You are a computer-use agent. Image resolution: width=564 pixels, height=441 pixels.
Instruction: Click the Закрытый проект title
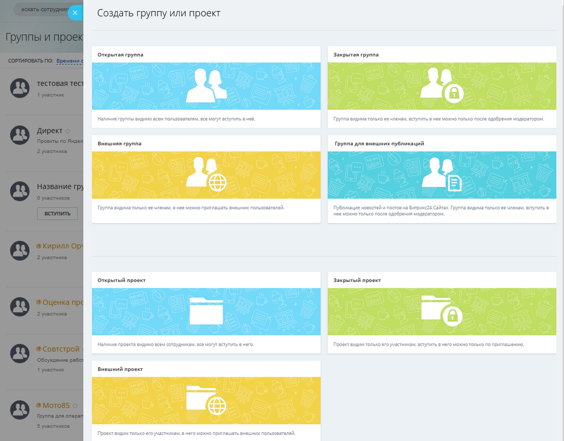click(357, 280)
